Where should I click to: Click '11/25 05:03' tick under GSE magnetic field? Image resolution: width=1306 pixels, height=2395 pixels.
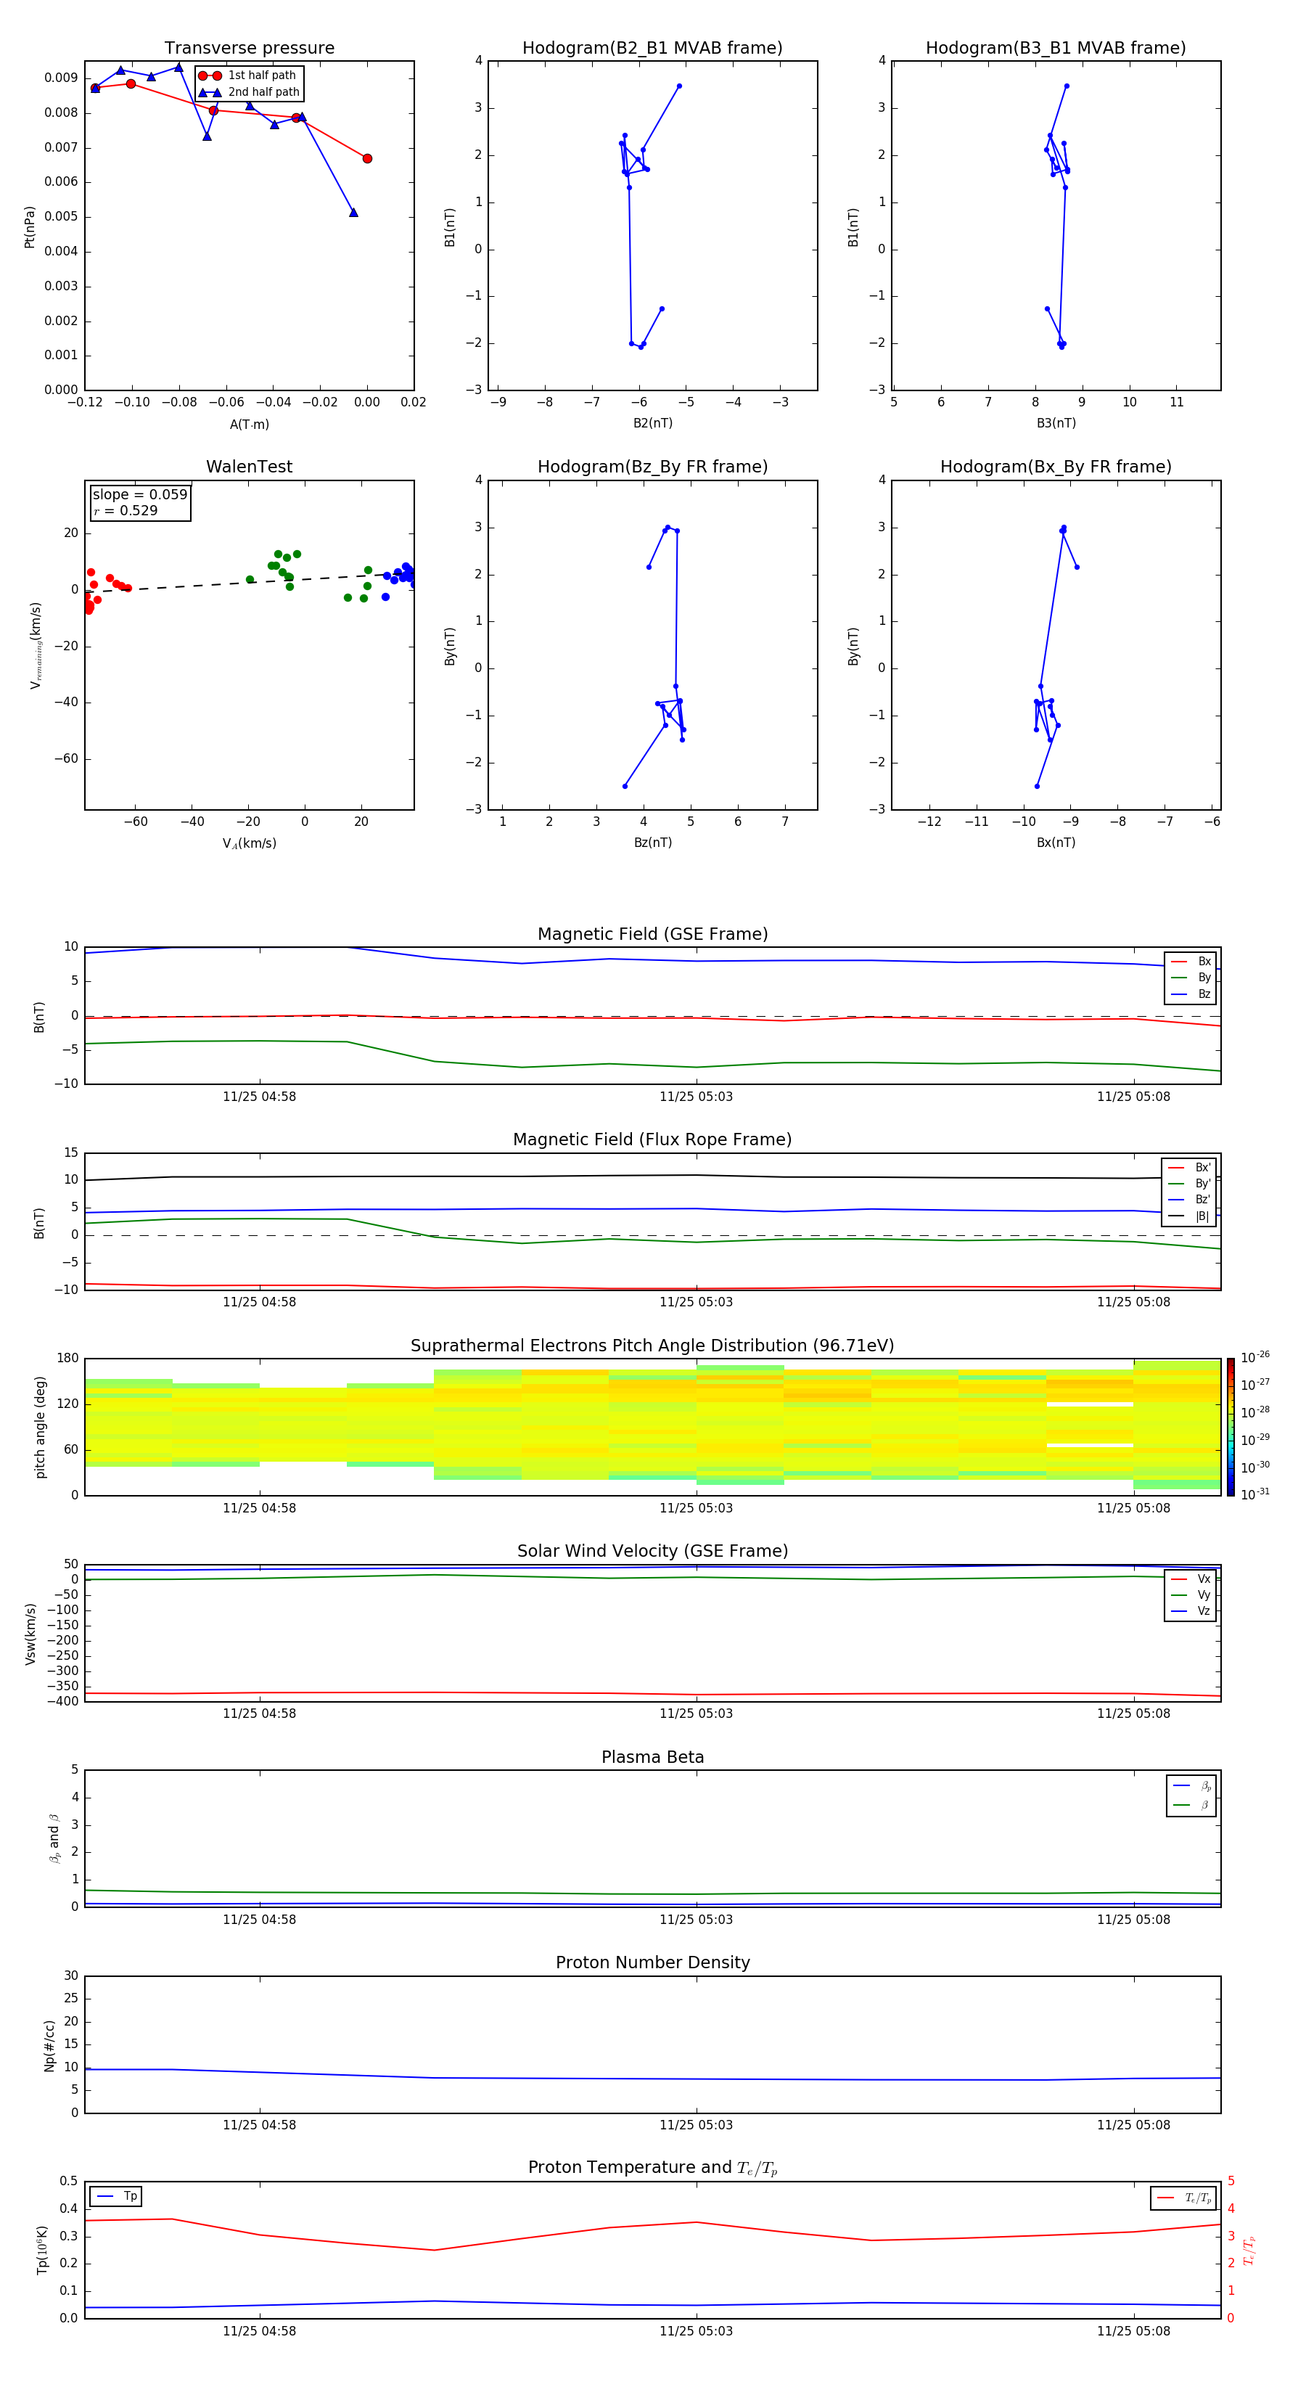pos(697,1097)
